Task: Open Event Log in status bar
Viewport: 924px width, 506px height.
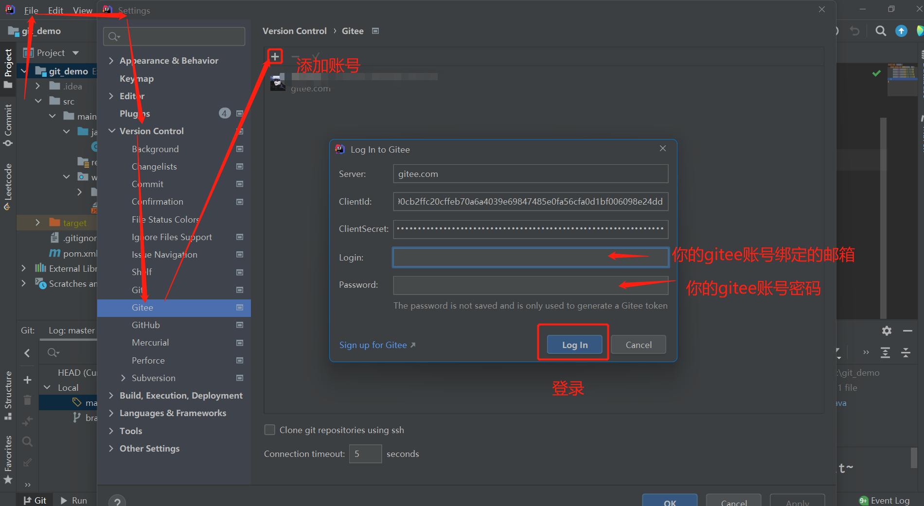Action: pyautogui.click(x=885, y=500)
